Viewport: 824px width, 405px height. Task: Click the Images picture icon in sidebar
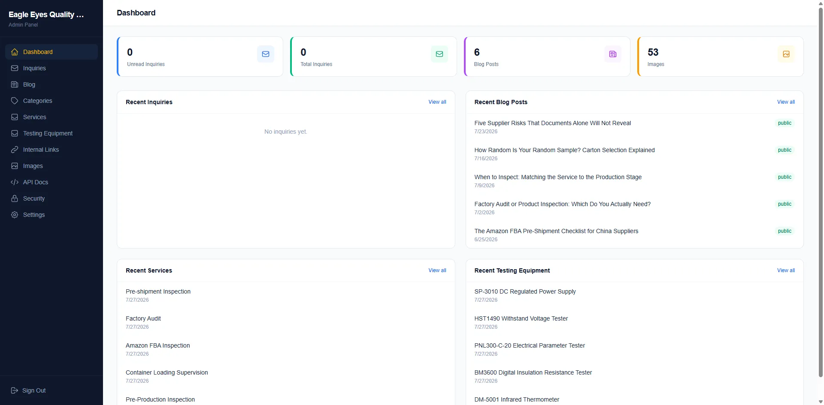15,166
